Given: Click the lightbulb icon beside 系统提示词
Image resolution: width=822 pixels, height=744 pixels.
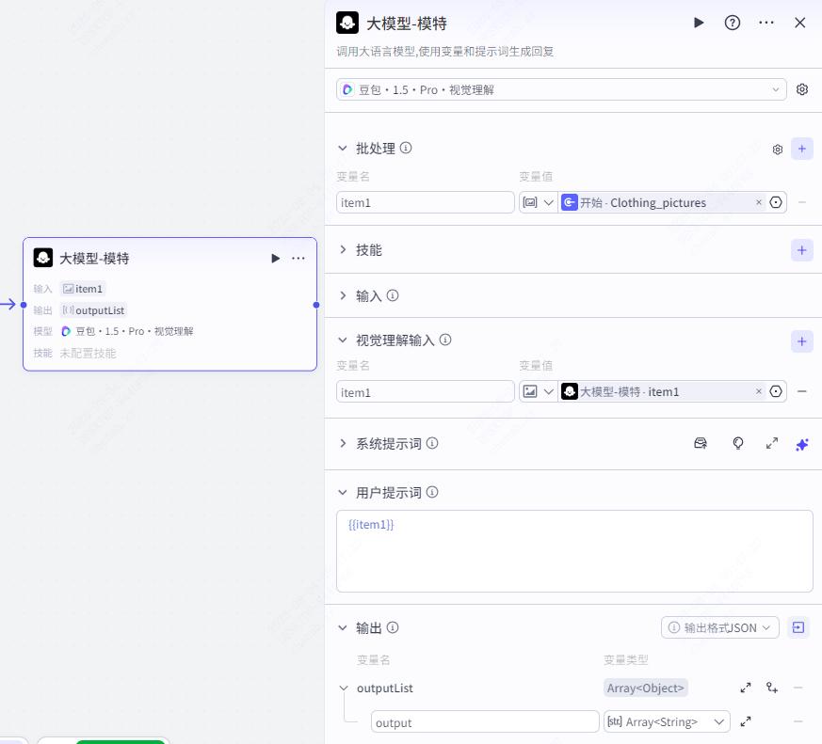Looking at the screenshot, I should click(737, 443).
